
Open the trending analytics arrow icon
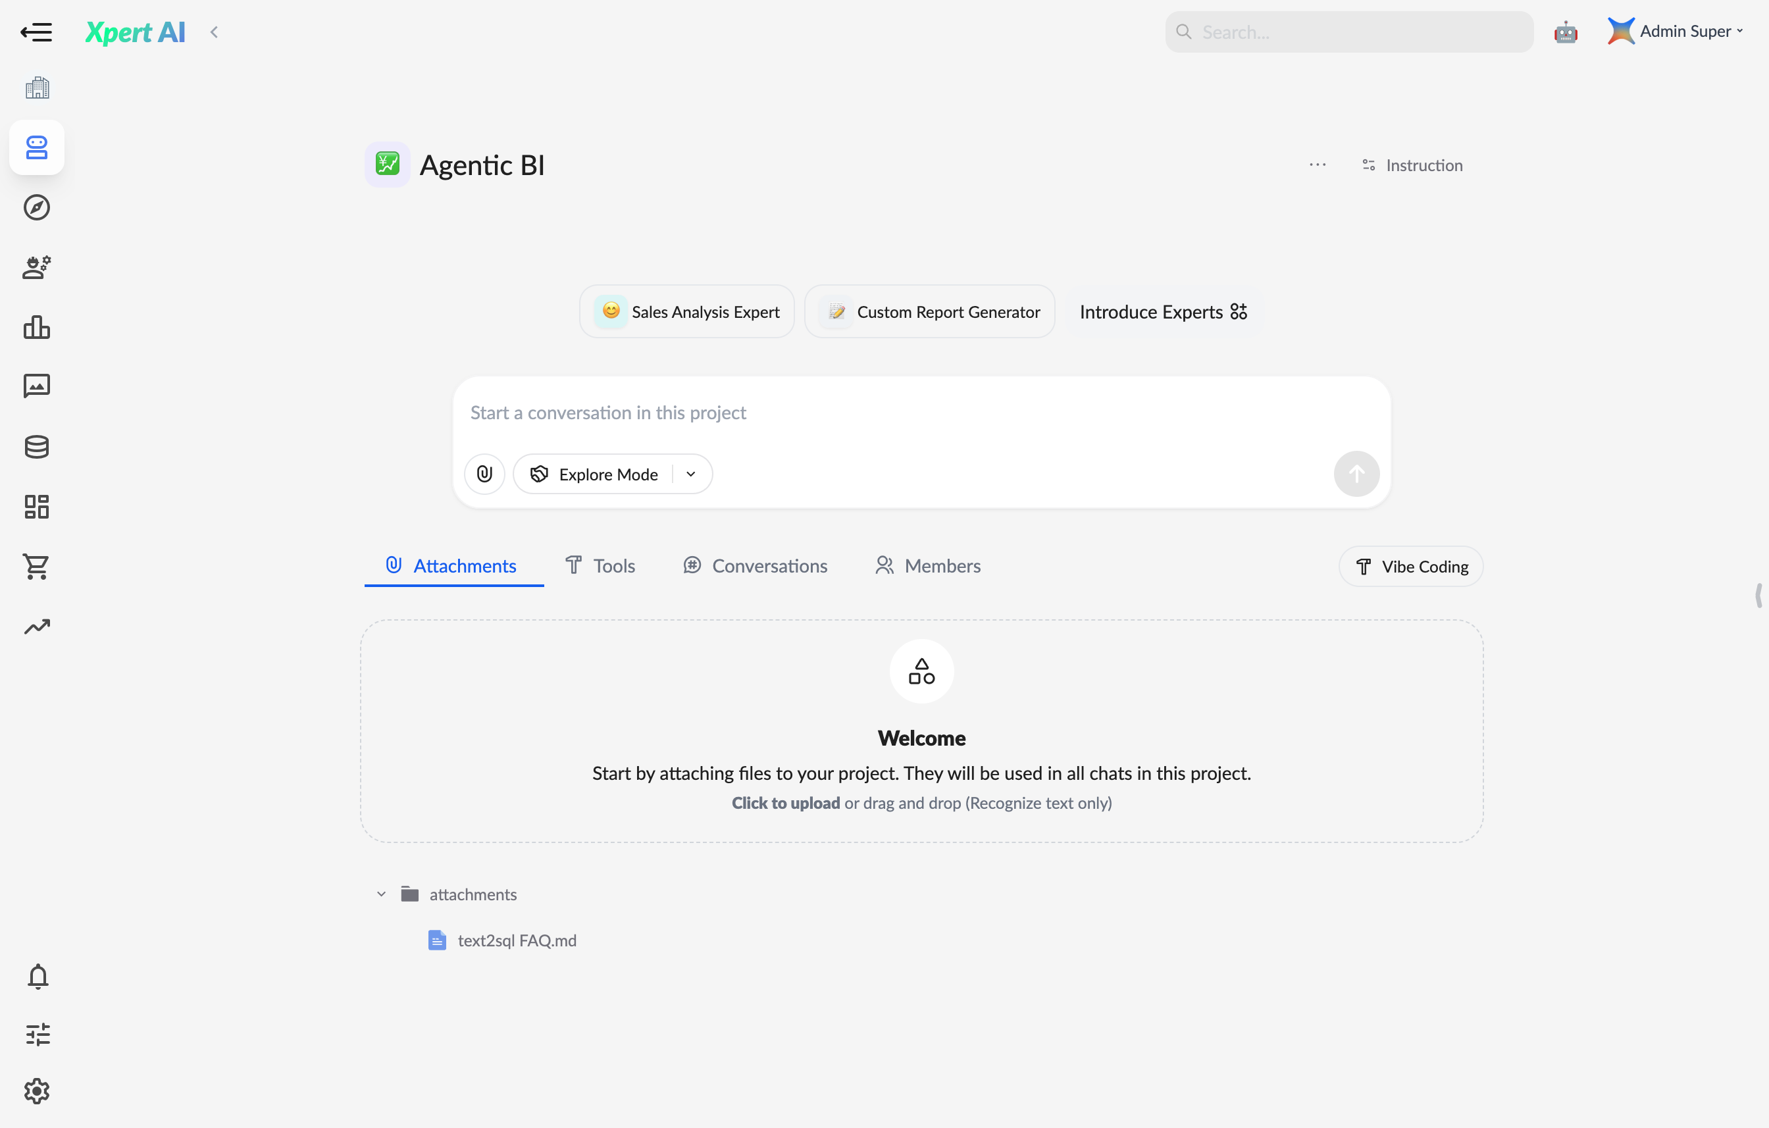point(37,626)
